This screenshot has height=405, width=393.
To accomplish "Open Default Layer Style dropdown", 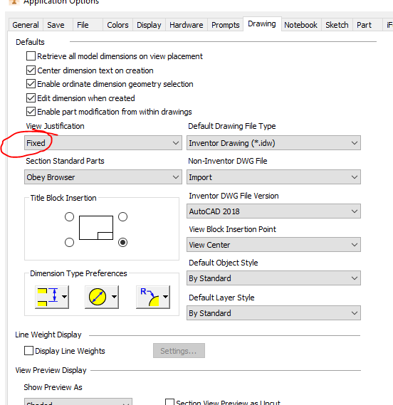I will click(x=273, y=313).
